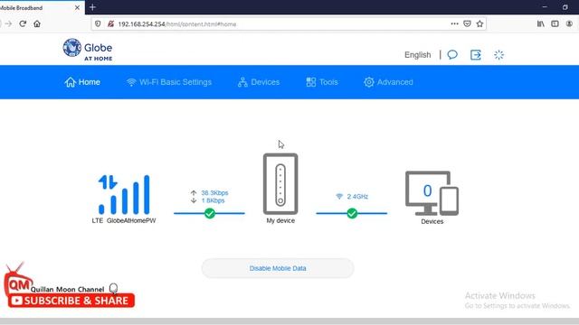Open the Firefox account icon
Viewport: 579px width, 325px height.
[569, 24]
